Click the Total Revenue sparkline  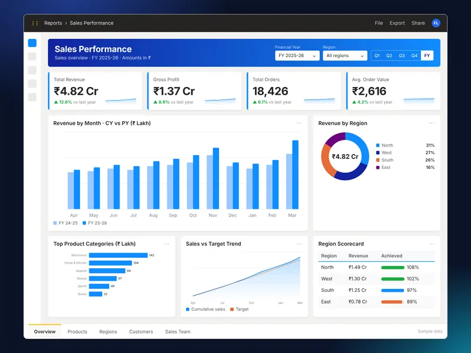tap(121, 101)
